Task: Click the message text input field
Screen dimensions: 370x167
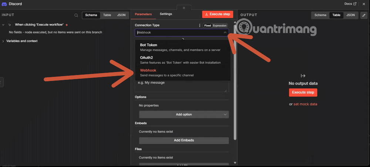Action: (182, 86)
